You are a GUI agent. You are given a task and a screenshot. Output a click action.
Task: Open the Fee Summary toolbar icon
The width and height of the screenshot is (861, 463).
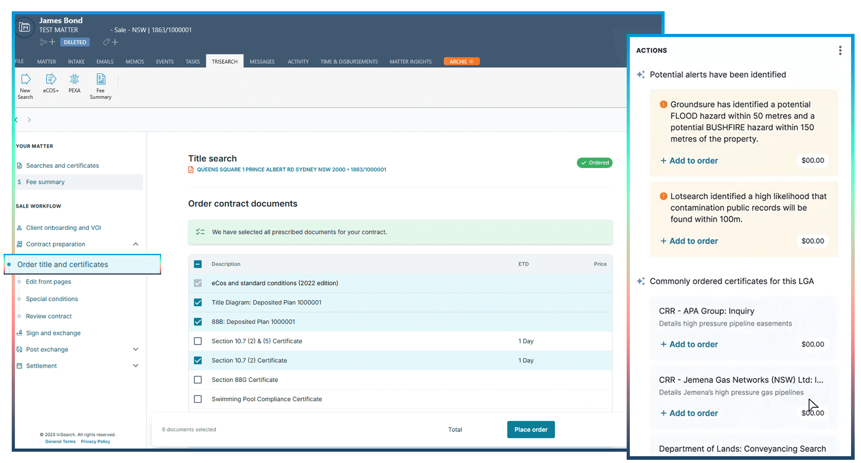coord(101,80)
